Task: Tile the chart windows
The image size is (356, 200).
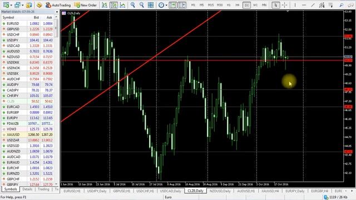Action: (x=151, y=5)
